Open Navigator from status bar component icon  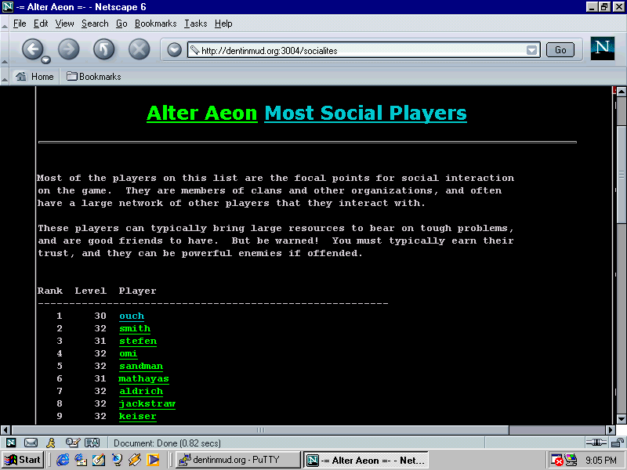pos(11,443)
